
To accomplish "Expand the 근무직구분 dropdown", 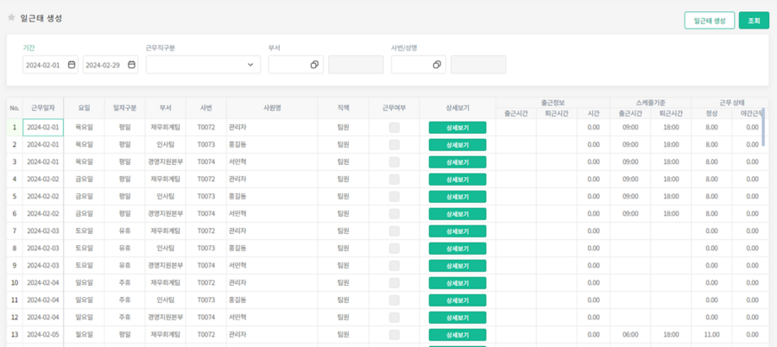I will pyautogui.click(x=203, y=65).
